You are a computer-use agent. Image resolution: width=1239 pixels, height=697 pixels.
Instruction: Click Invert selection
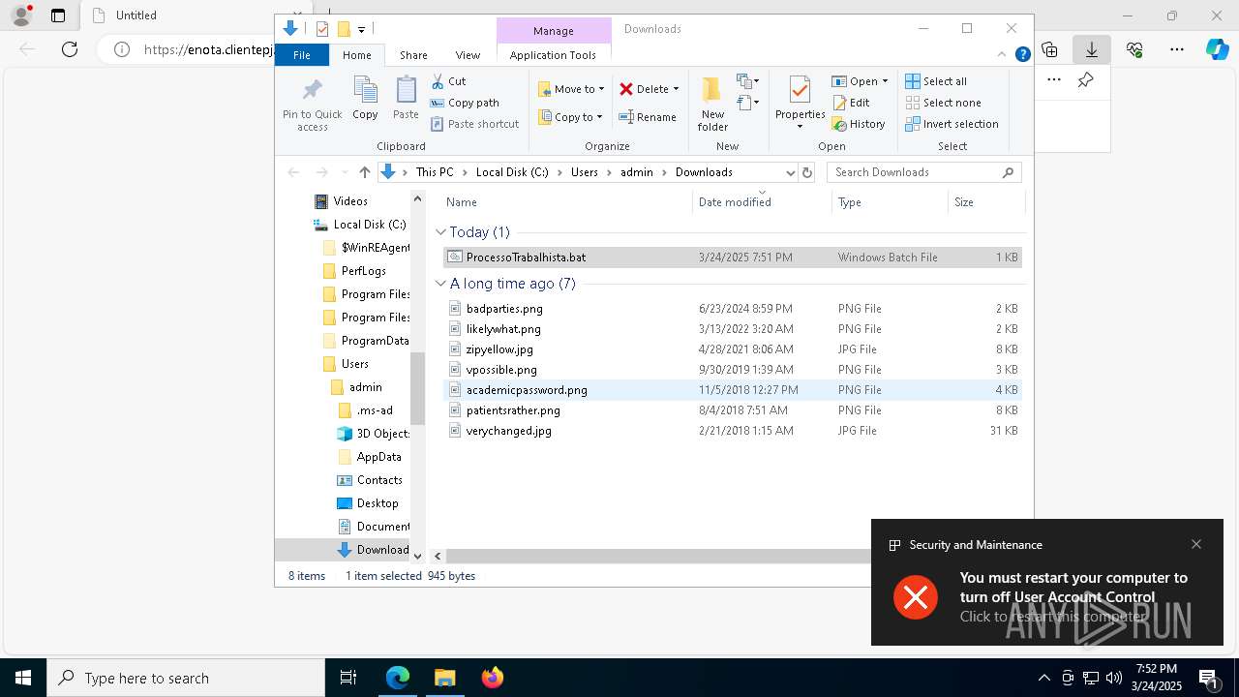click(952, 124)
